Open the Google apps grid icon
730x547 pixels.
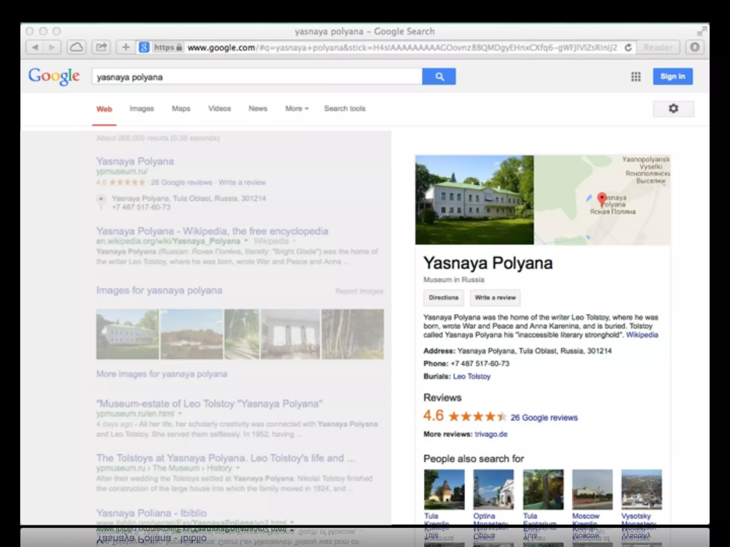click(x=636, y=77)
